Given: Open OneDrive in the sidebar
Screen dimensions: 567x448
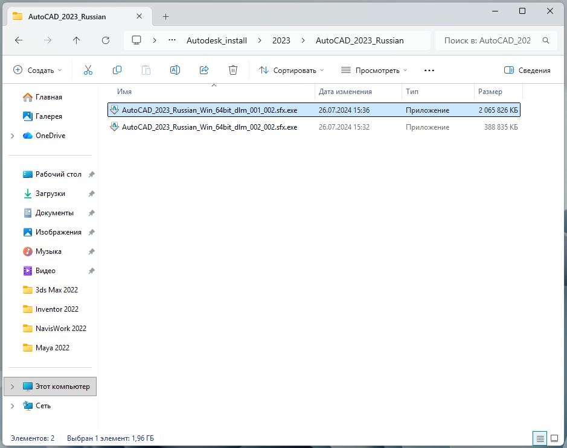Looking at the screenshot, I should [x=43, y=136].
